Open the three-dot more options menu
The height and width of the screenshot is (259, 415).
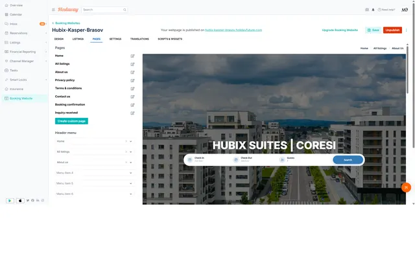407,30
